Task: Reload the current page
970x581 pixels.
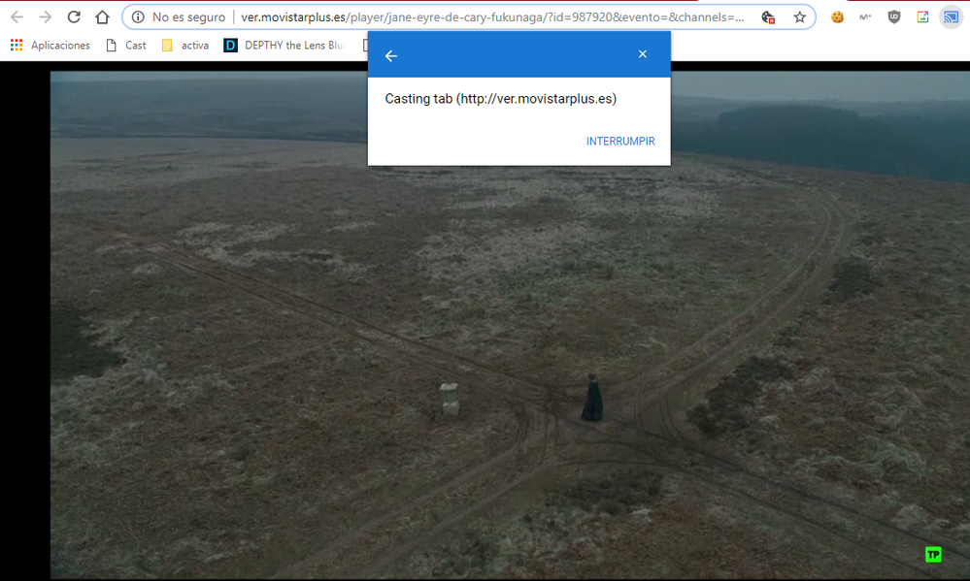Action: (74, 16)
